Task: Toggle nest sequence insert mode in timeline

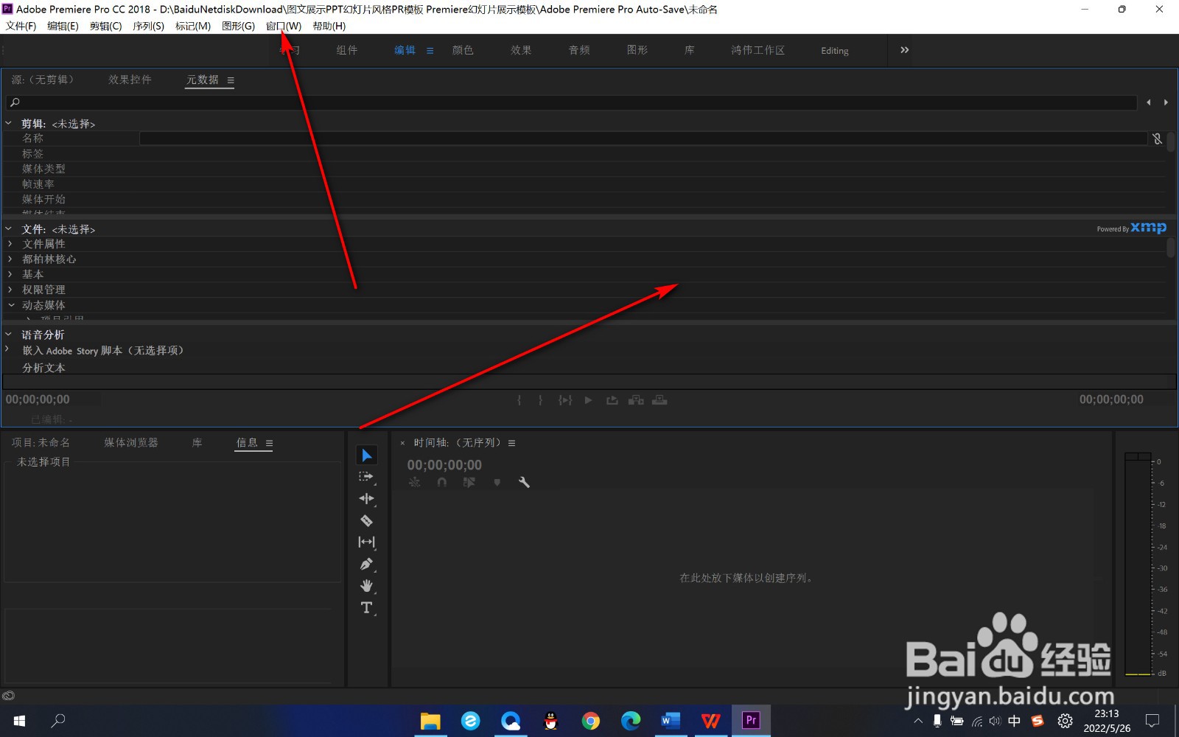Action: (415, 482)
